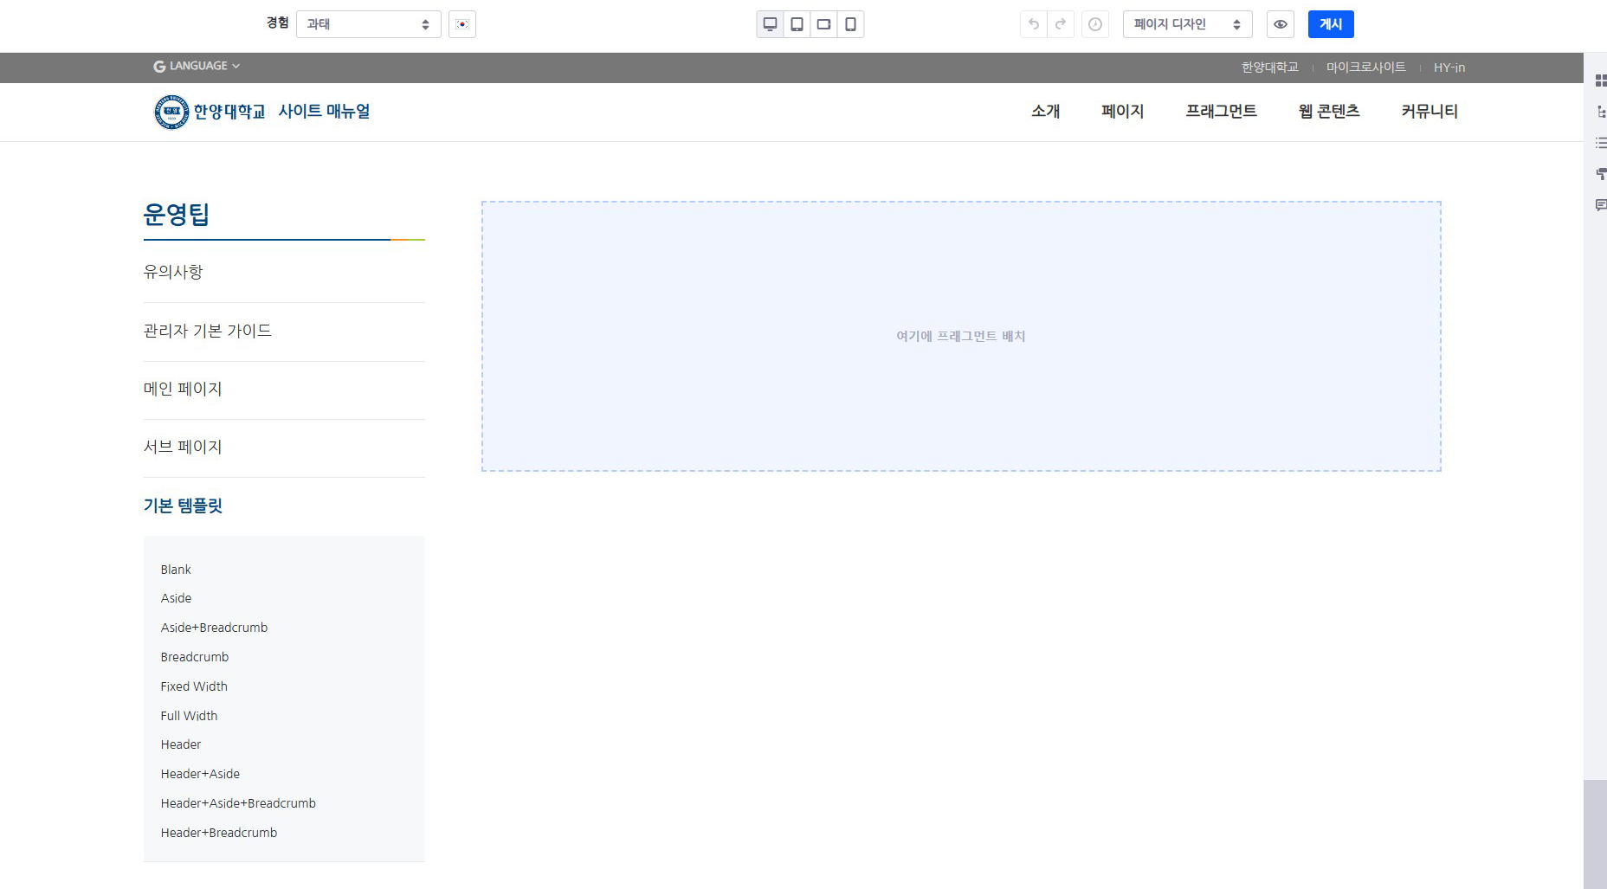The width and height of the screenshot is (1607, 889).
Task: Select portrait phone viewport icon
Action: point(850,24)
